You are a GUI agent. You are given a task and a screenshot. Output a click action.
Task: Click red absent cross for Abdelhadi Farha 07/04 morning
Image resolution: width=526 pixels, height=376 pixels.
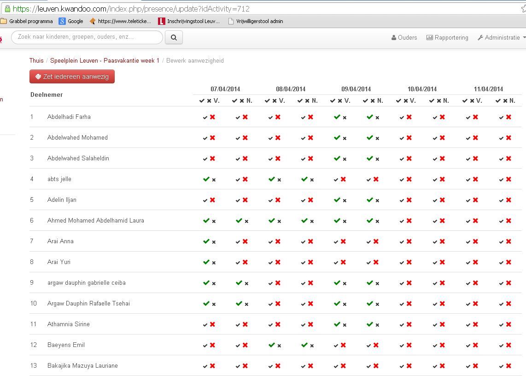coord(212,117)
